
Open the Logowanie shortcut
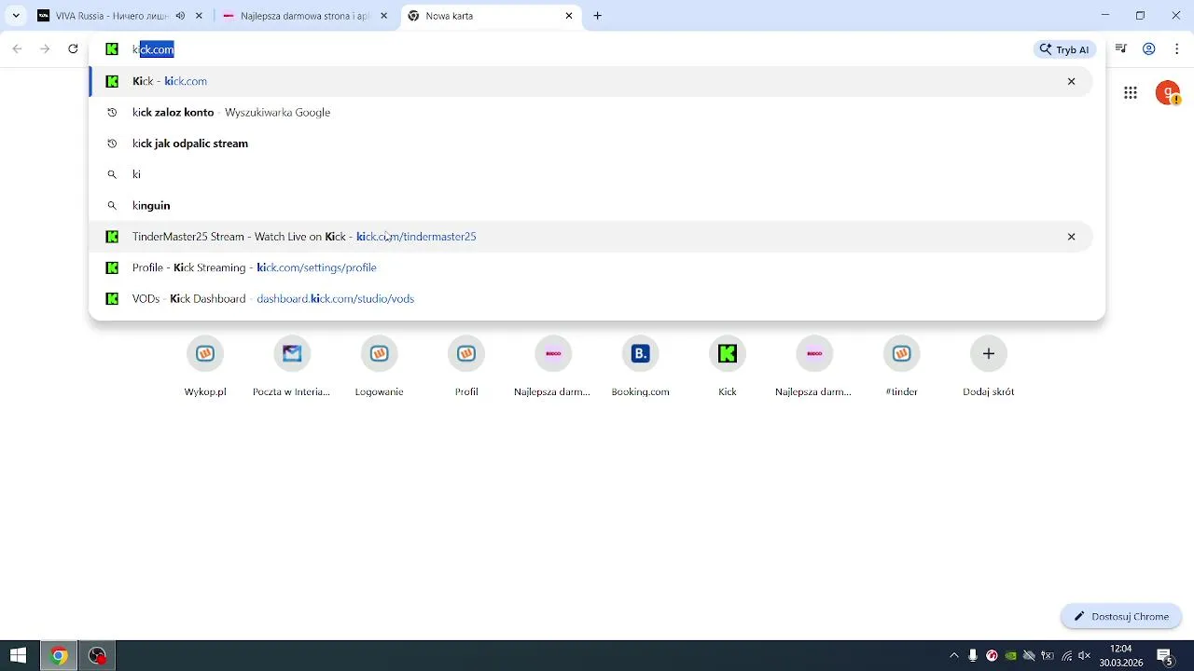click(x=379, y=366)
